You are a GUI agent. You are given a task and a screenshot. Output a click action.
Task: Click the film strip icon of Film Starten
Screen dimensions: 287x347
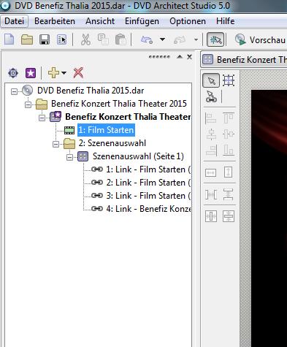click(x=69, y=130)
